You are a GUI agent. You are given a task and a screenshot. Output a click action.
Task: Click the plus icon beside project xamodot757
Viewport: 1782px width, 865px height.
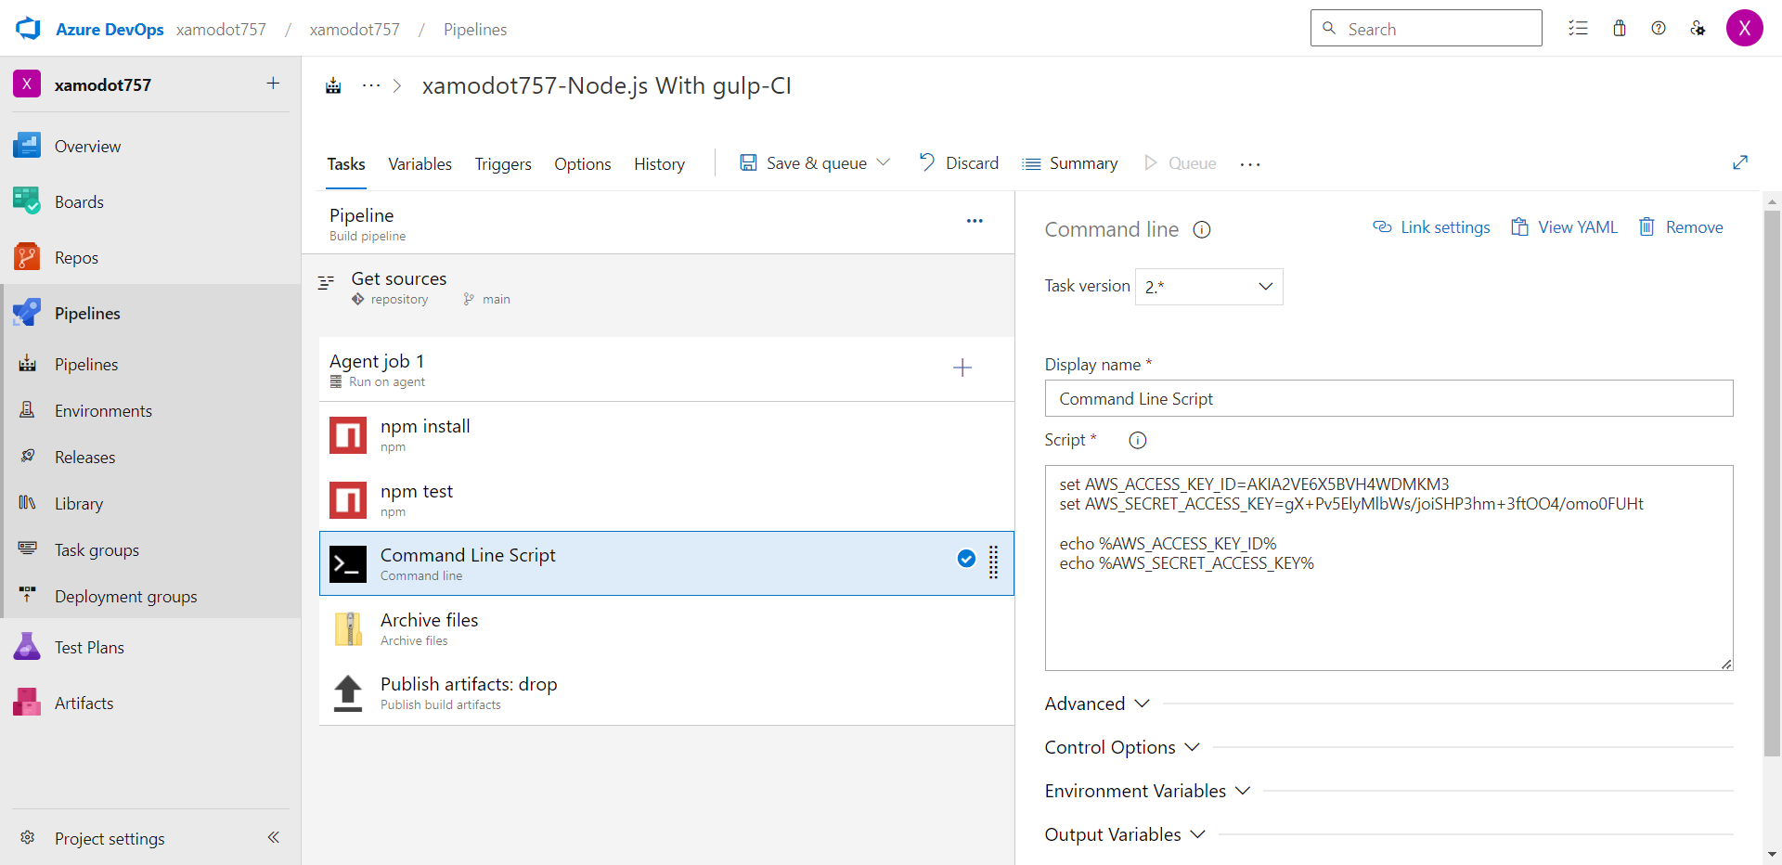click(x=273, y=84)
